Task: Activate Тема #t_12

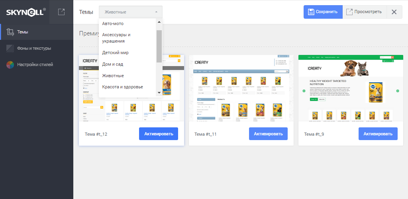Action: click(159, 134)
